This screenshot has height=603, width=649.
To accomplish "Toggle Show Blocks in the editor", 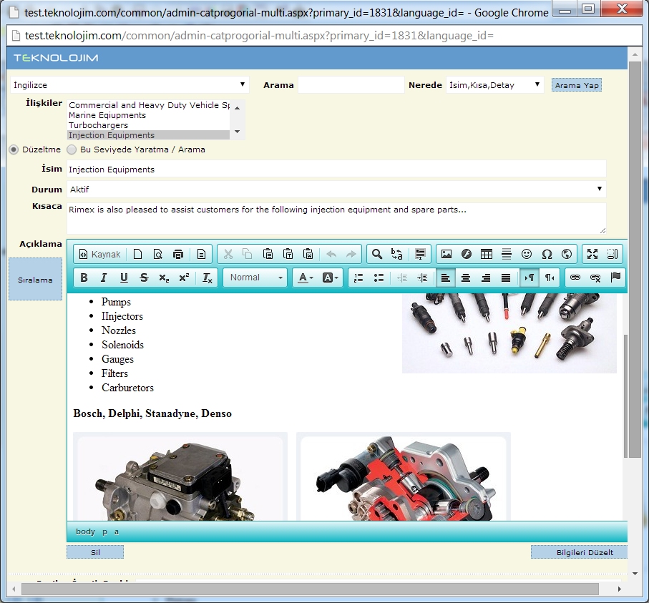I will (x=613, y=254).
